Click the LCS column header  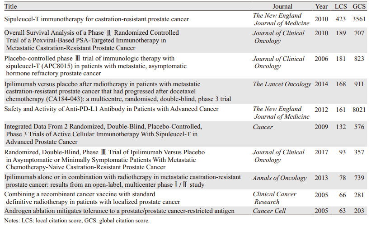pos(341,7)
